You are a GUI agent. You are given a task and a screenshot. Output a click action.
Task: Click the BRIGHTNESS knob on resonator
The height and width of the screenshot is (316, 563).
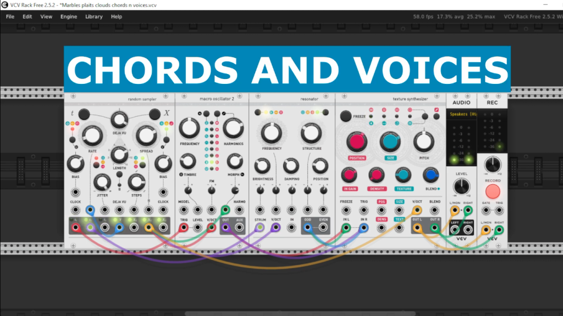click(262, 166)
